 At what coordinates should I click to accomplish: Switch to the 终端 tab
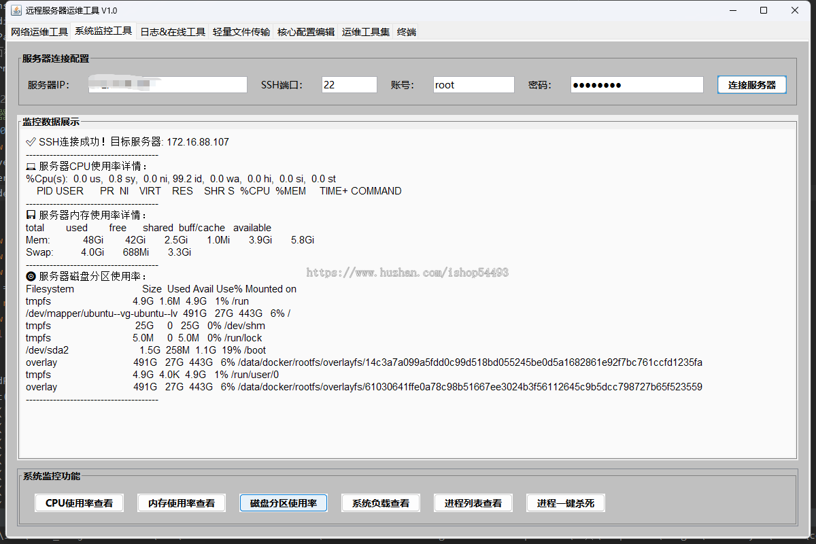[x=407, y=31]
